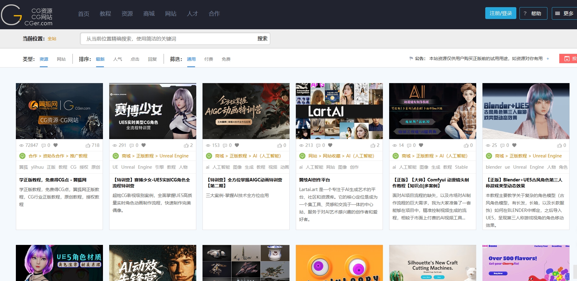The image size is (577, 281).
Task: Open the Unreal Engine breadcrumb link
Action: pyautogui.click(x=174, y=156)
